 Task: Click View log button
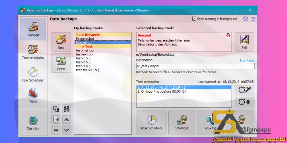(210, 122)
